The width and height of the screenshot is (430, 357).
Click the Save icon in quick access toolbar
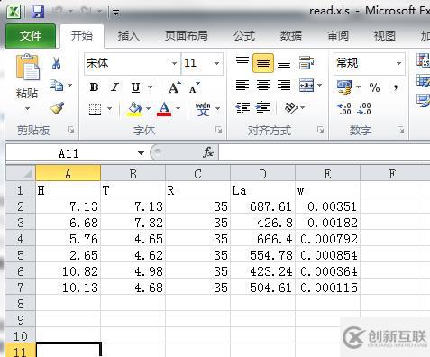pyautogui.click(x=38, y=12)
